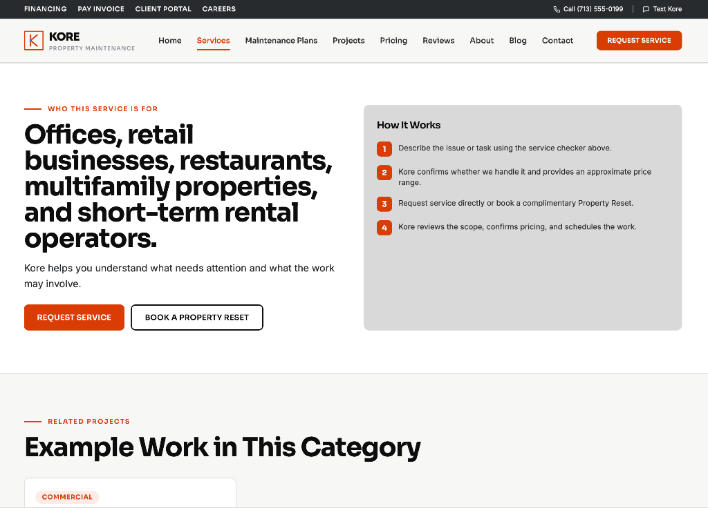
Task: Go to Client Portal
Action: click(163, 9)
